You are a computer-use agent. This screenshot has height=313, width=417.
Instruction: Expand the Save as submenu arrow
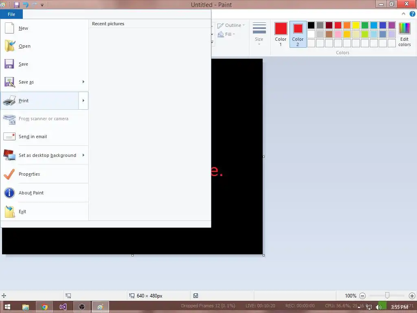tap(83, 82)
